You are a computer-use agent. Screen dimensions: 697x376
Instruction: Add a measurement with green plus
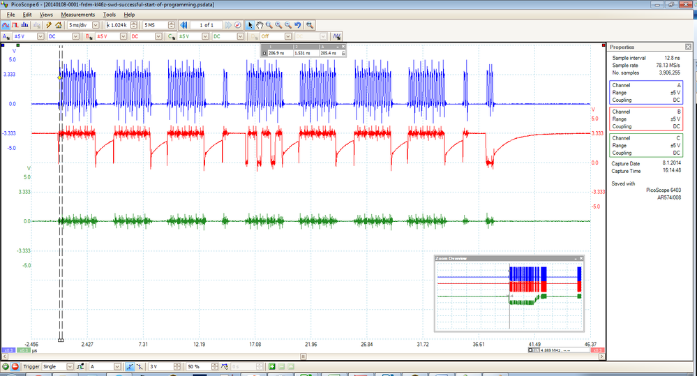(272, 367)
